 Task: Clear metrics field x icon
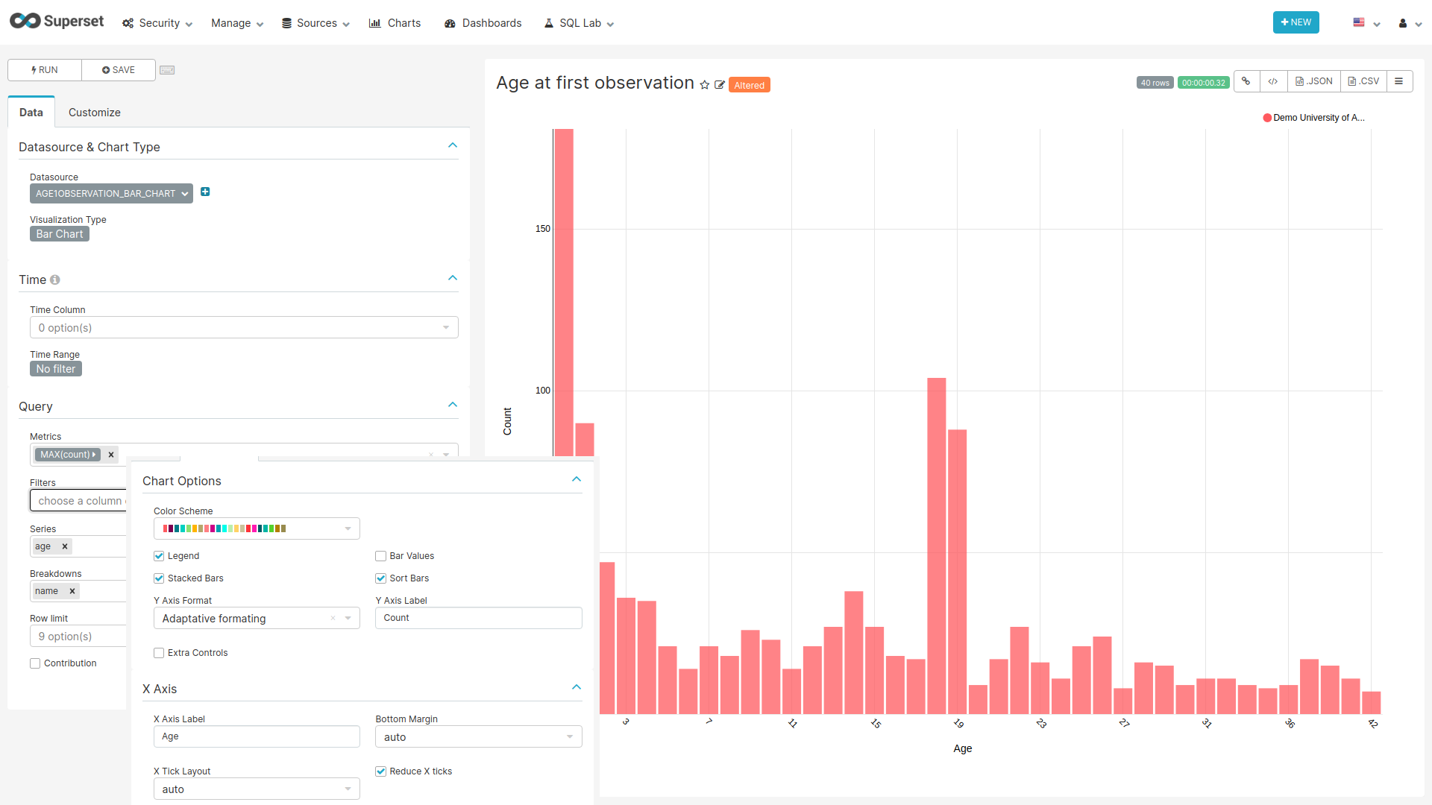click(431, 454)
